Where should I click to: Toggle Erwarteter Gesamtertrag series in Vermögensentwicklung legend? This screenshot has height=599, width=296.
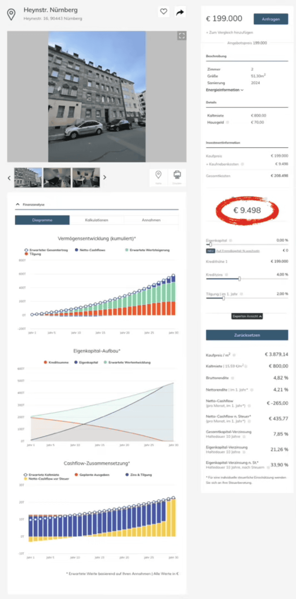point(46,250)
